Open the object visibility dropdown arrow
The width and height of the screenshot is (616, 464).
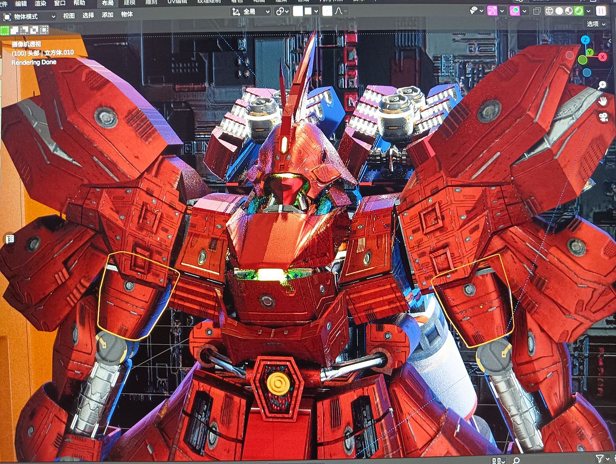(481, 10)
